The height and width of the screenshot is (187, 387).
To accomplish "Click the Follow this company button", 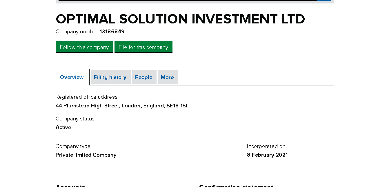I will (x=84, y=47).
